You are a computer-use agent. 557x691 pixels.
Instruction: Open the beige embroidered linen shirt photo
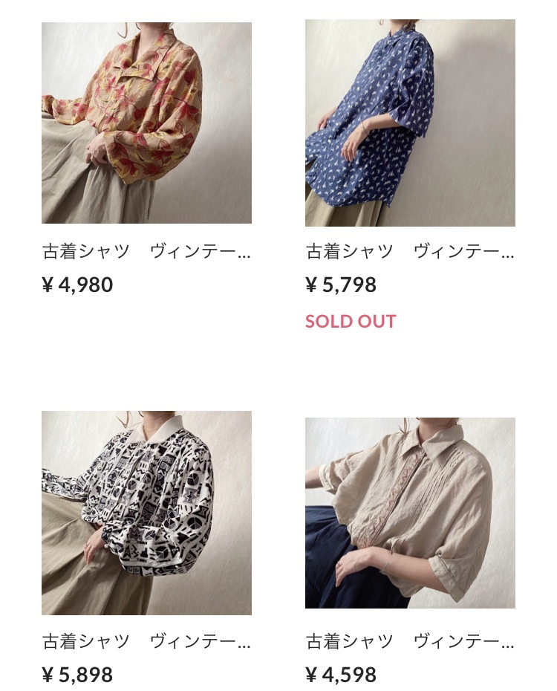coord(410,513)
